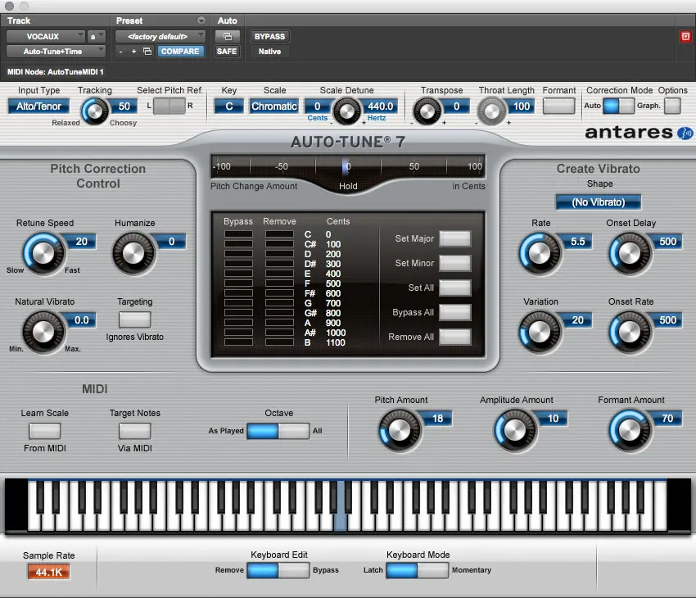Click the Onset Rate knob
Image resolution: width=696 pixels, height=598 pixels.
point(630,332)
